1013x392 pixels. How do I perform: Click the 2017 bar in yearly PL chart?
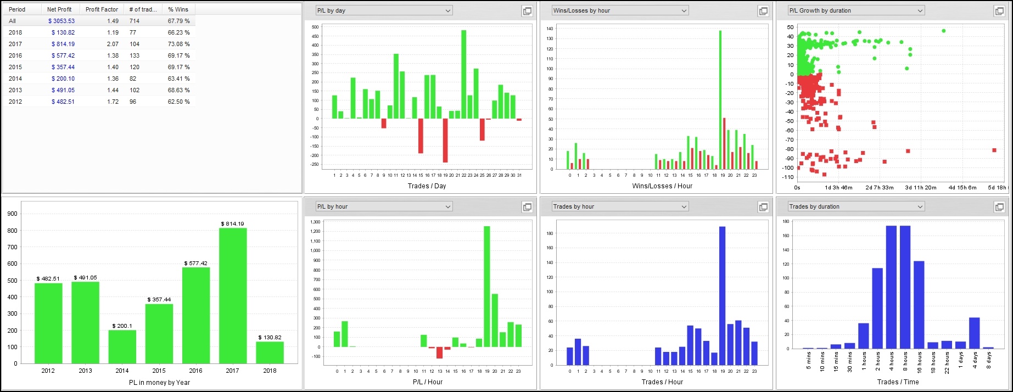[x=233, y=295]
